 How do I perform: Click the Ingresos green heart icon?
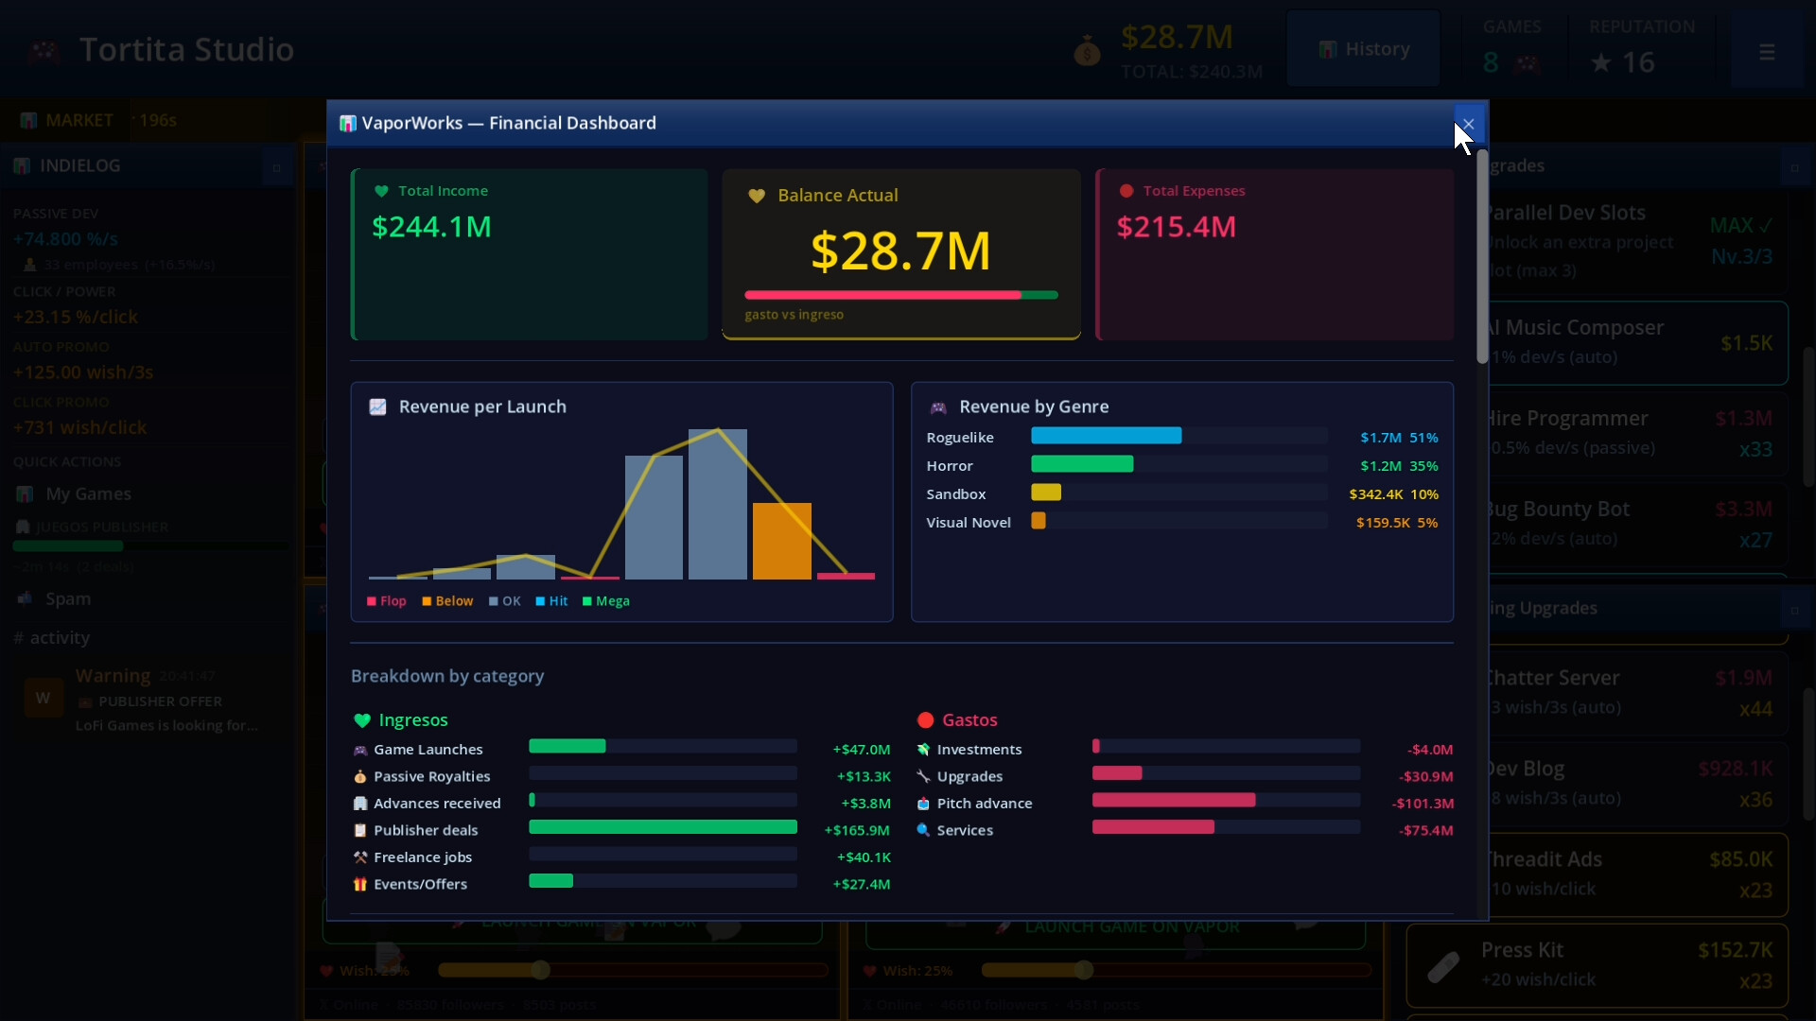pyautogui.click(x=361, y=720)
